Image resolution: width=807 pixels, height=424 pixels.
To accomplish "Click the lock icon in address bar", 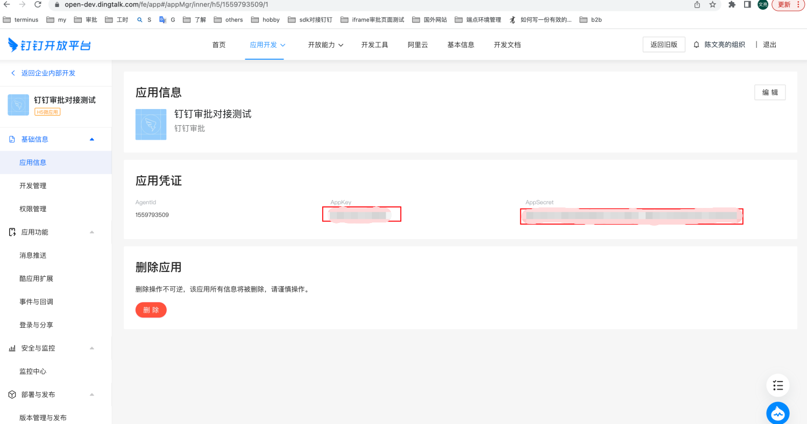I will point(57,4).
